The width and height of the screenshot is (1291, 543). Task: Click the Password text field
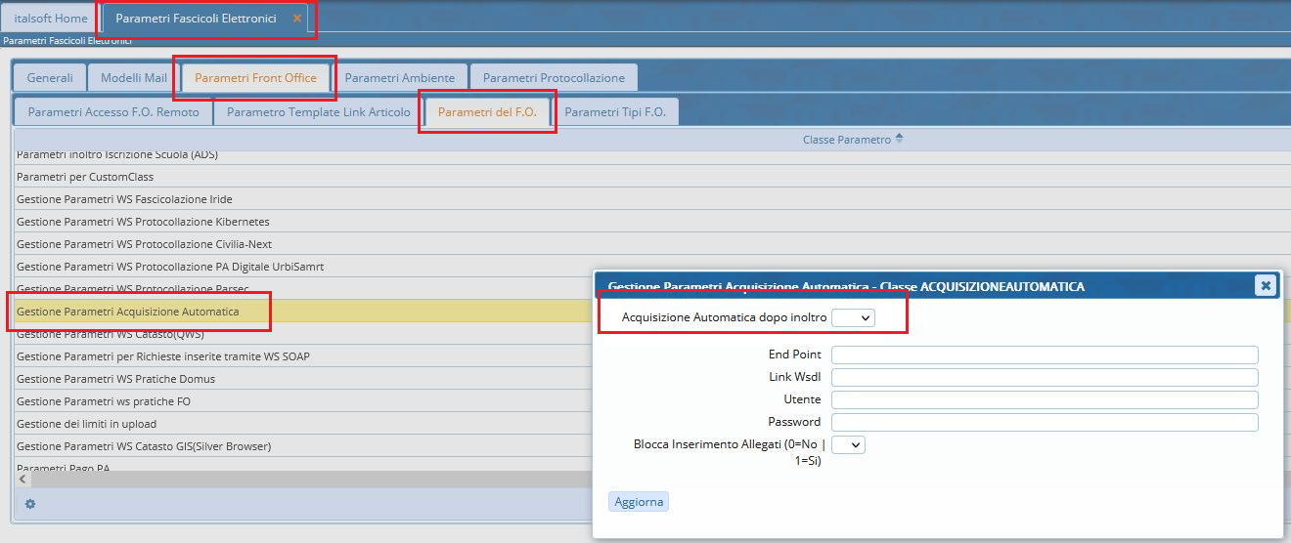point(1044,422)
